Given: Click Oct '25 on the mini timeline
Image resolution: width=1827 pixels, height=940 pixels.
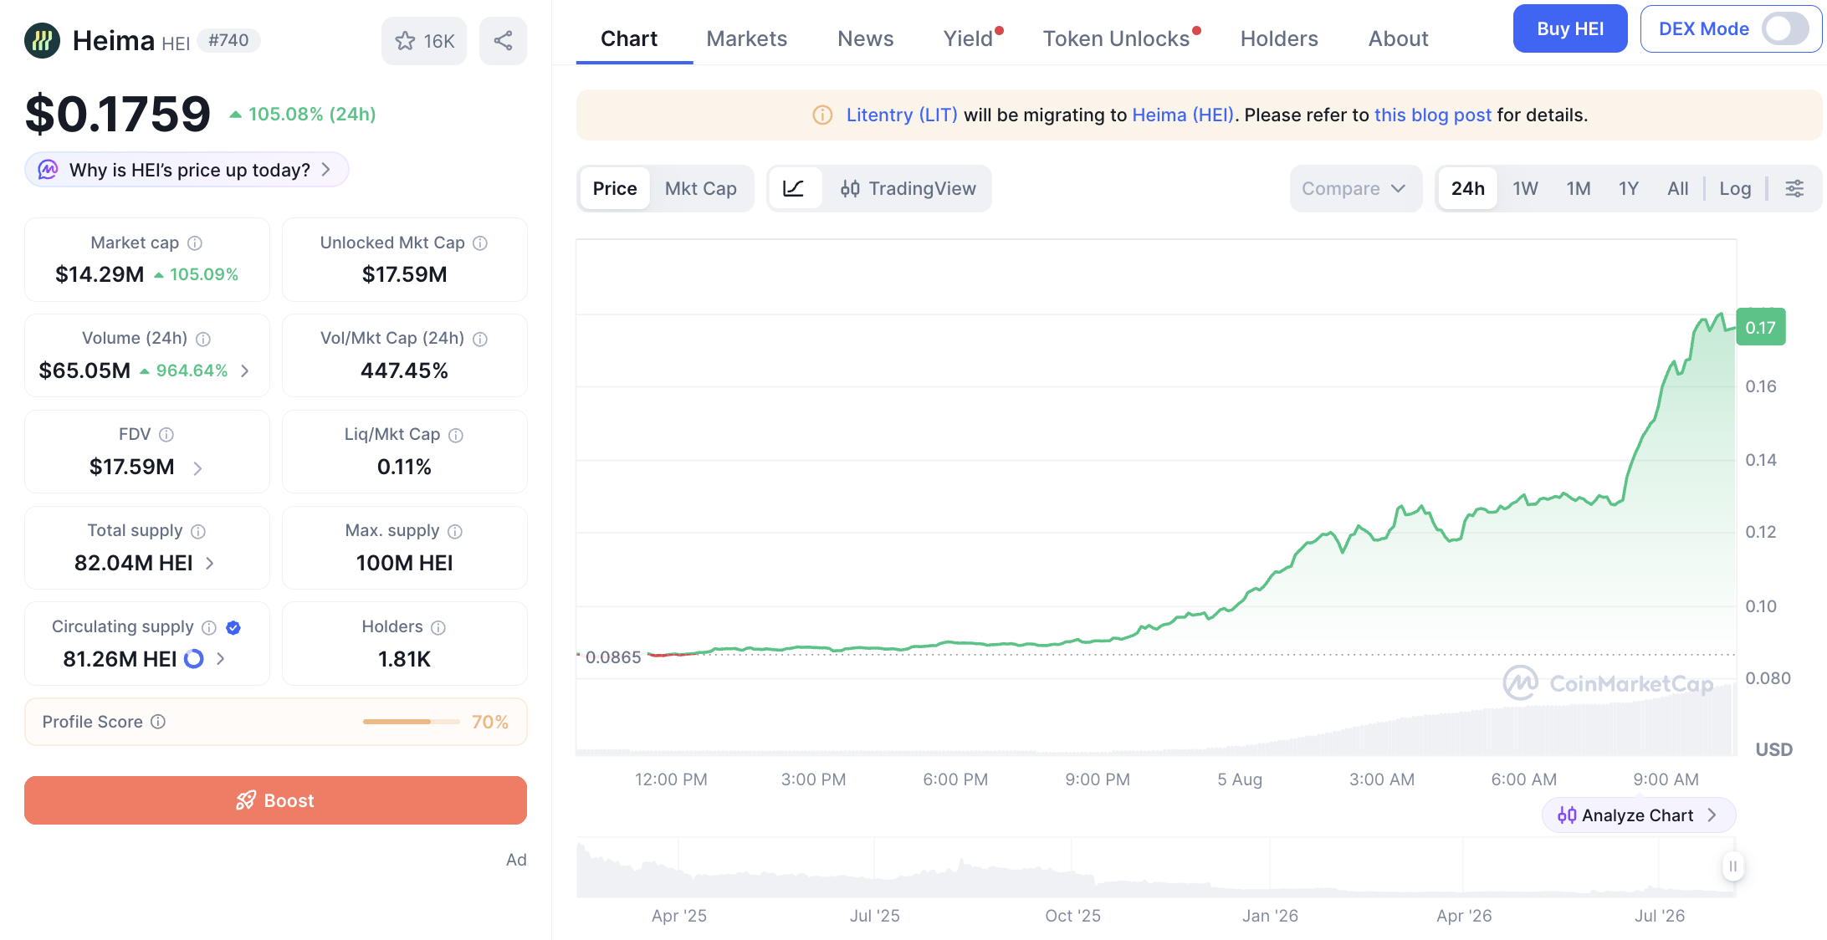Looking at the screenshot, I should pyautogui.click(x=1072, y=916).
